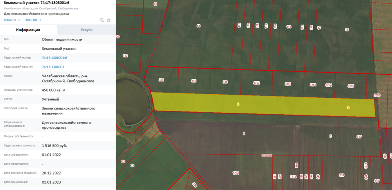
Task: Open the План ЗУ link
Action: [12, 20]
